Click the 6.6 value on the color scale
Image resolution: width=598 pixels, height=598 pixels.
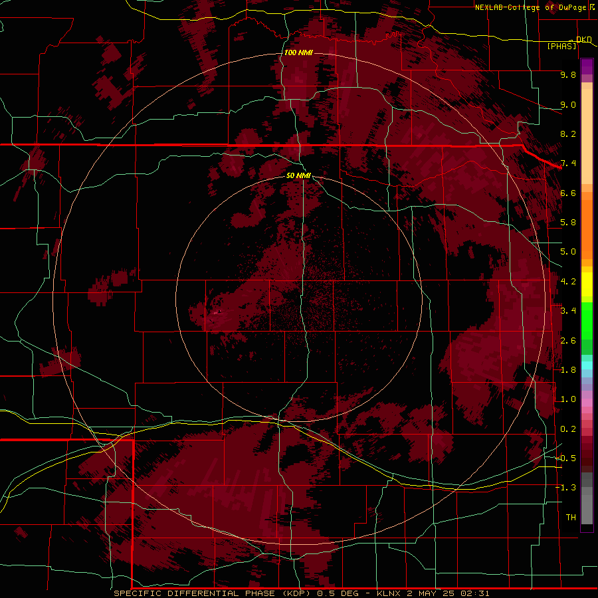(568, 193)
